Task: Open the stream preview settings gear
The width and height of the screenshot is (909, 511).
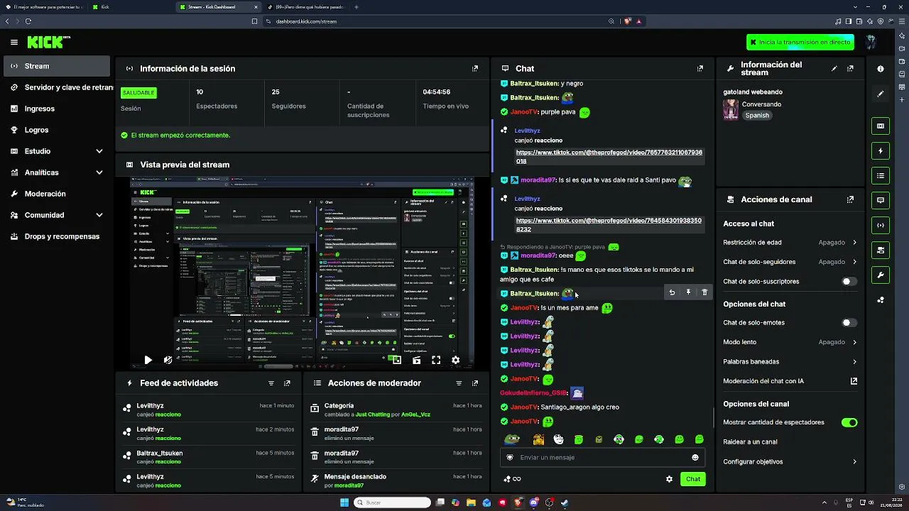Action: pos(456,360)
